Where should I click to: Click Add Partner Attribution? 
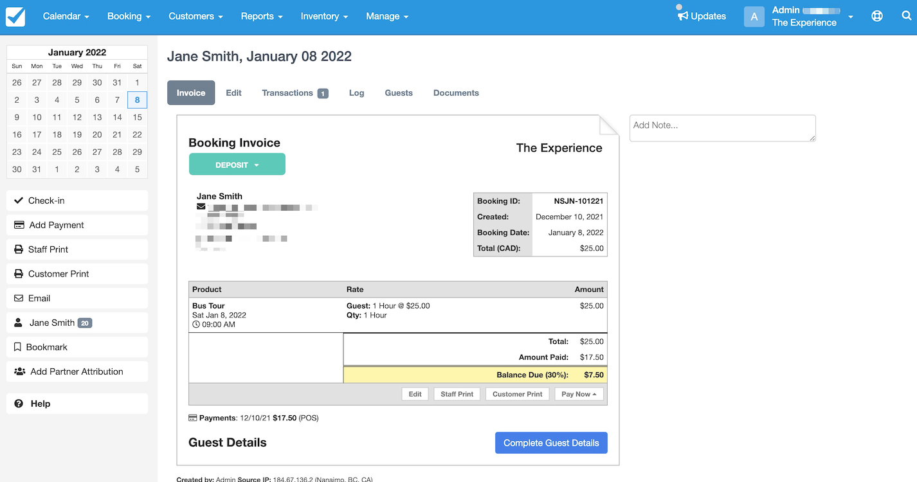(77, 371)
